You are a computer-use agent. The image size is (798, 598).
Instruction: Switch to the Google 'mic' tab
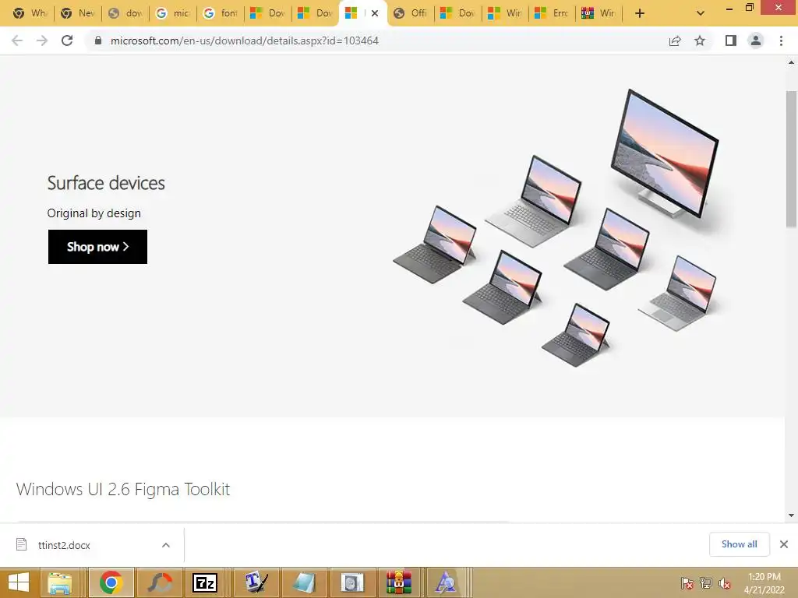pyautogui.click(x=172, y=13)
